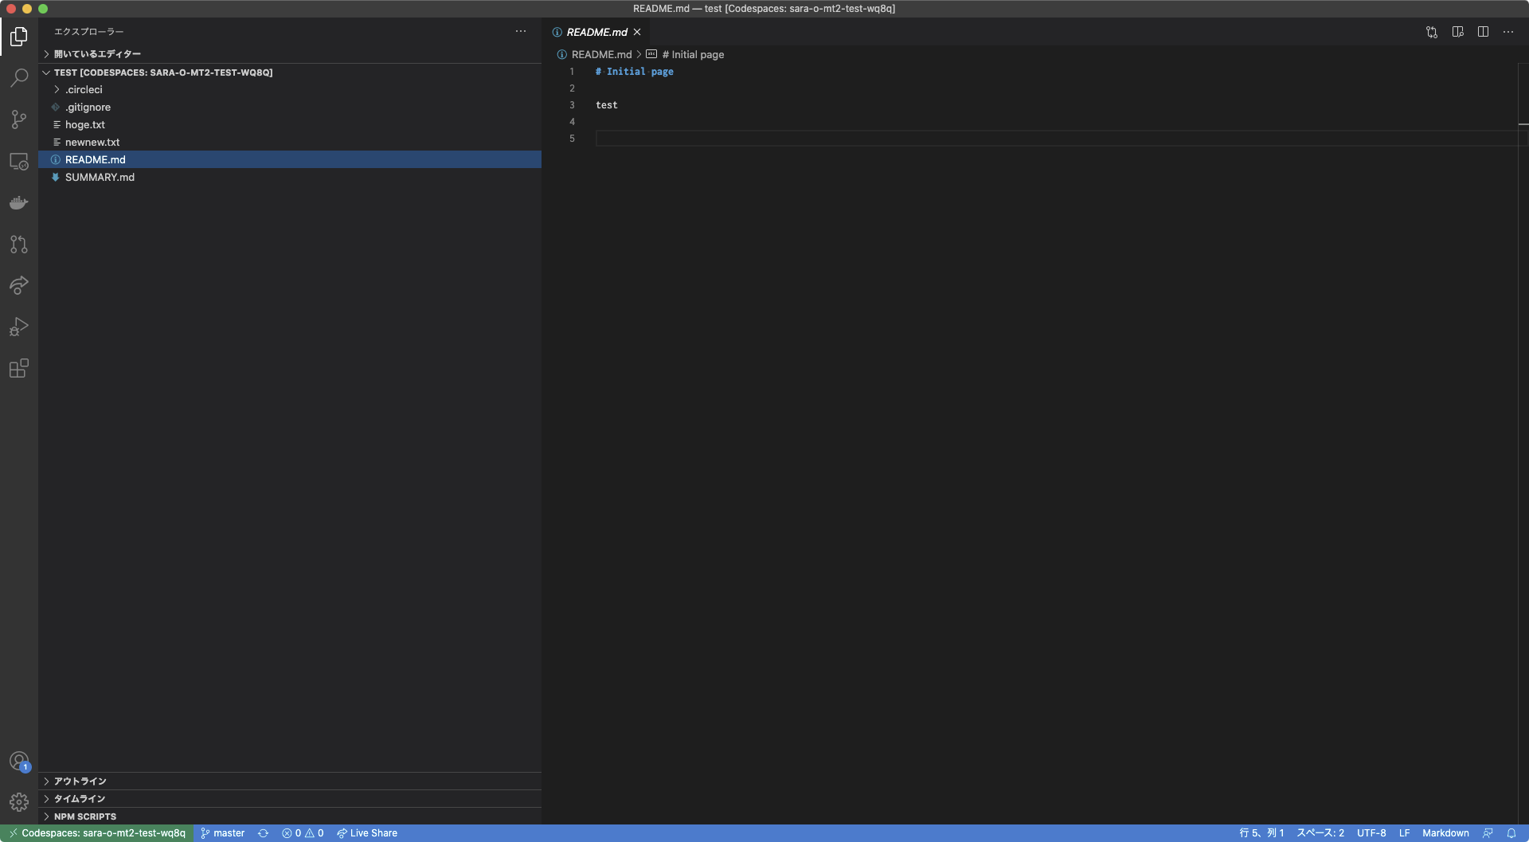Select README.md in the file tree
Image resolution: width=1529 pixels, height=842 pixels.
pos(290,160)
